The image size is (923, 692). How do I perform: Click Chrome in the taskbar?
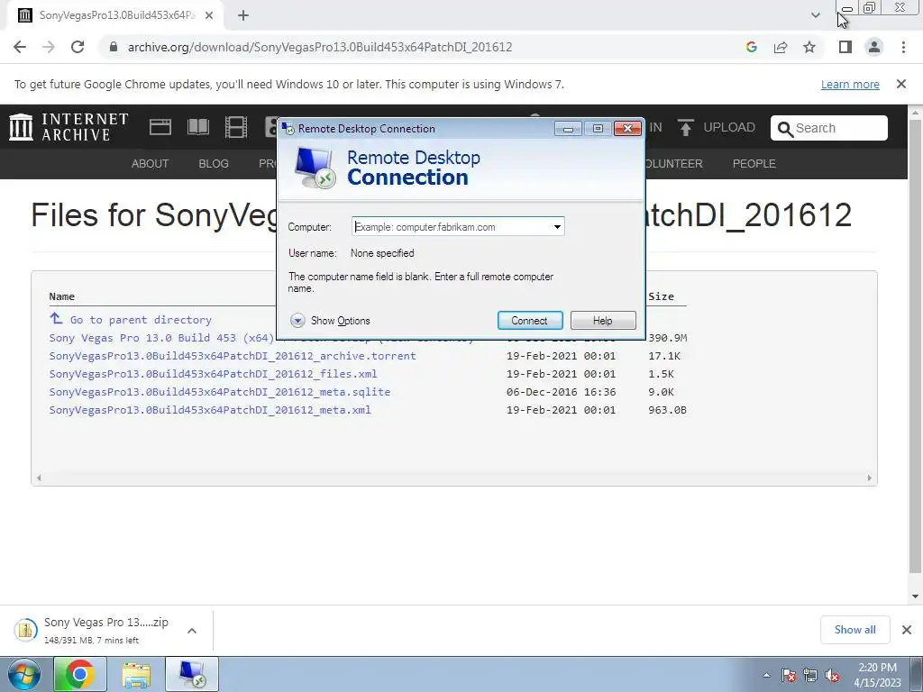click(80, 674)
